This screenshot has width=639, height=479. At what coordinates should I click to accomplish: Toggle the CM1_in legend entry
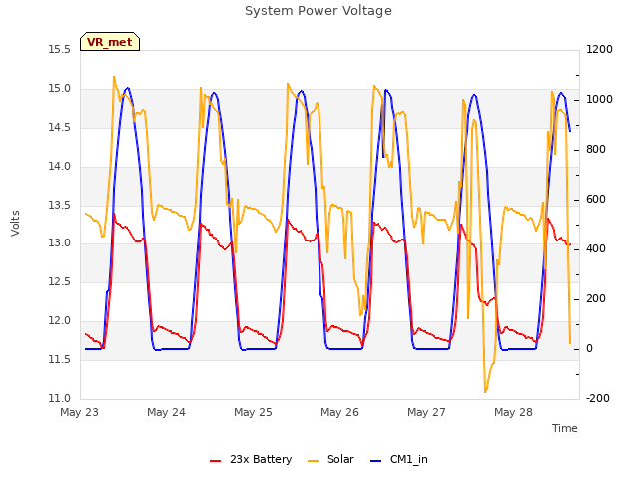click(399, 459)
